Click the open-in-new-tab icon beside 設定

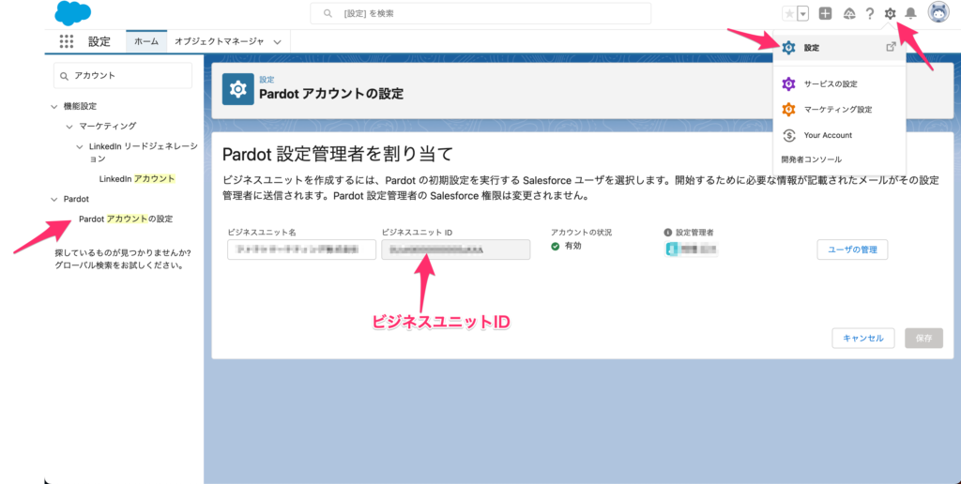(892, 47)
